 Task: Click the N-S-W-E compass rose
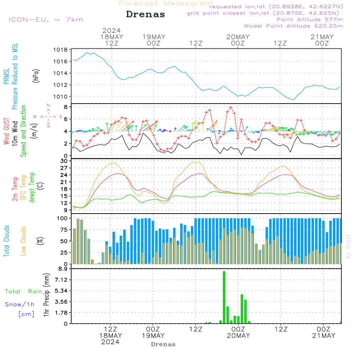tap(48, 116)
